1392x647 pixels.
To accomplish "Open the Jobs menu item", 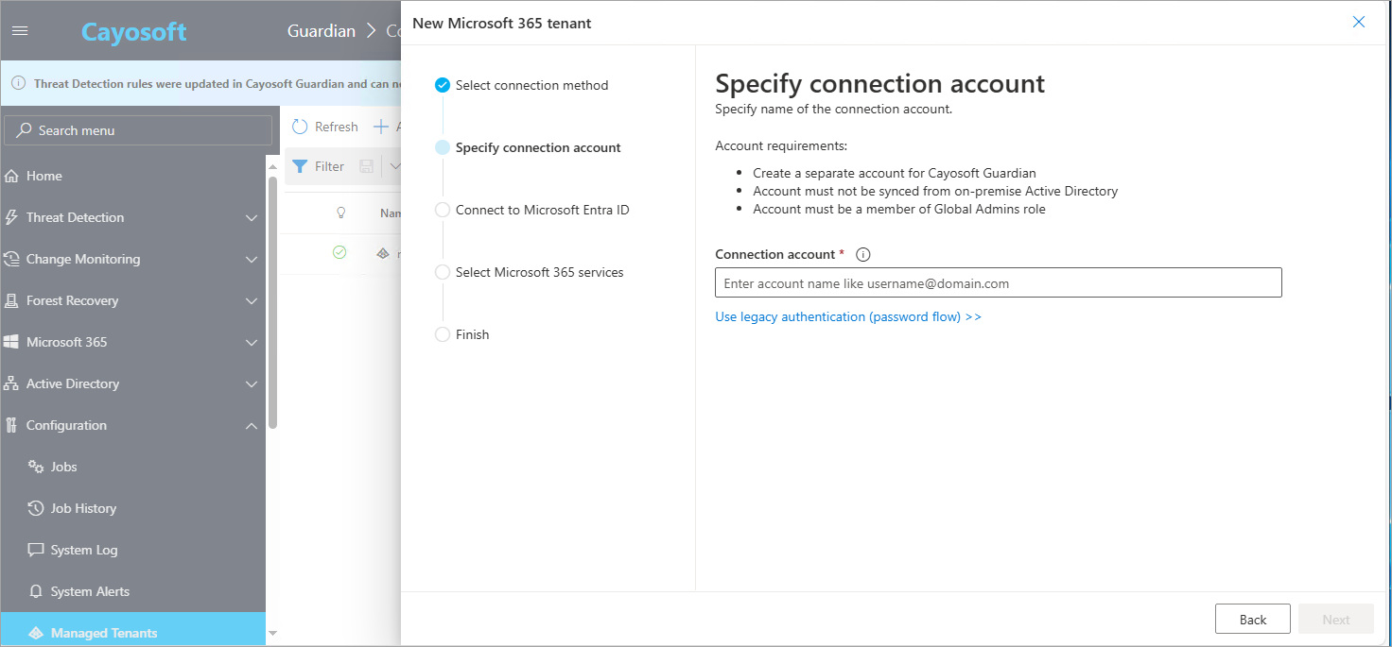I will tap(132, 467).
